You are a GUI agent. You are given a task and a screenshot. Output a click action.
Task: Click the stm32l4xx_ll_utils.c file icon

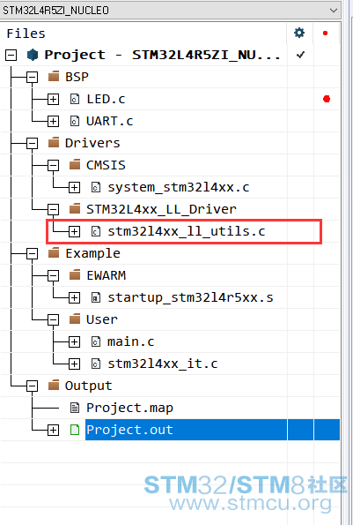[96, 231]
